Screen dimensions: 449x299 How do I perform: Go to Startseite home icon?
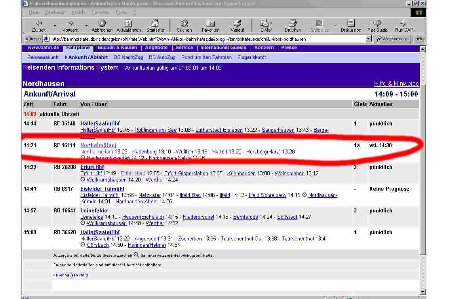155,23
